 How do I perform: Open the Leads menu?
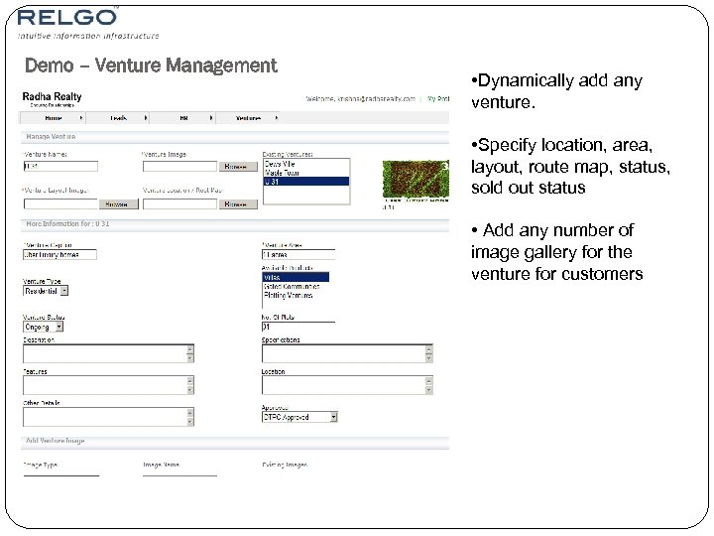tap(118, 118)
